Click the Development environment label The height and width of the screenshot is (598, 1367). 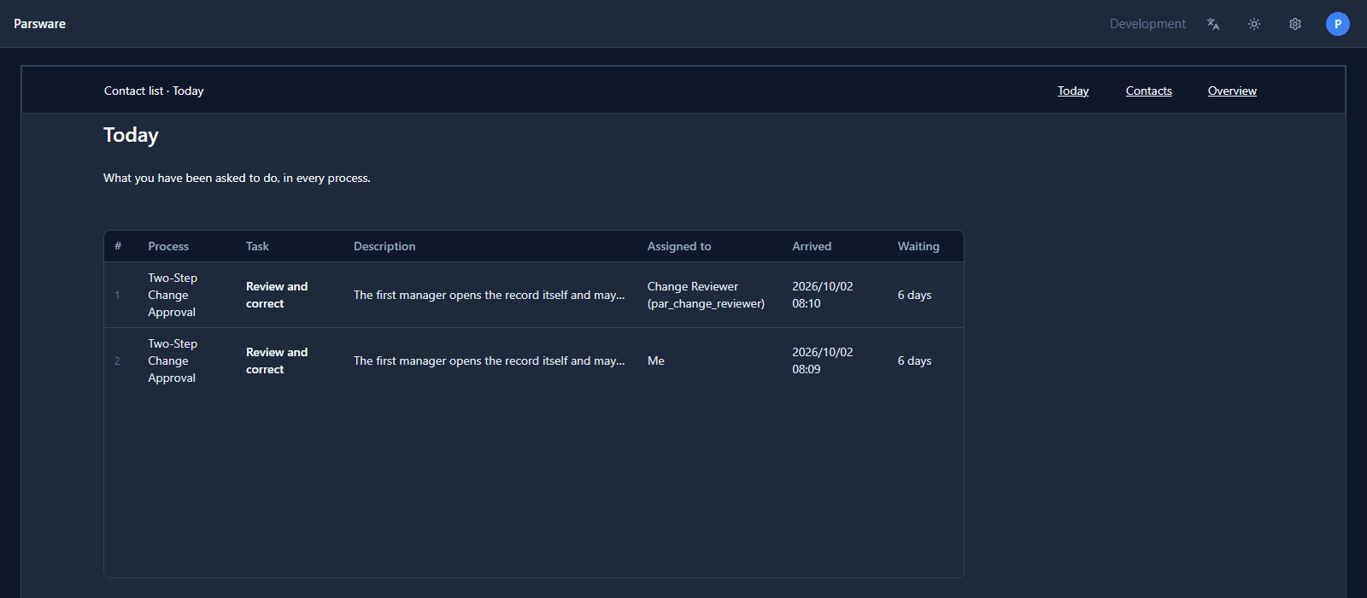tap(1147, 24)
